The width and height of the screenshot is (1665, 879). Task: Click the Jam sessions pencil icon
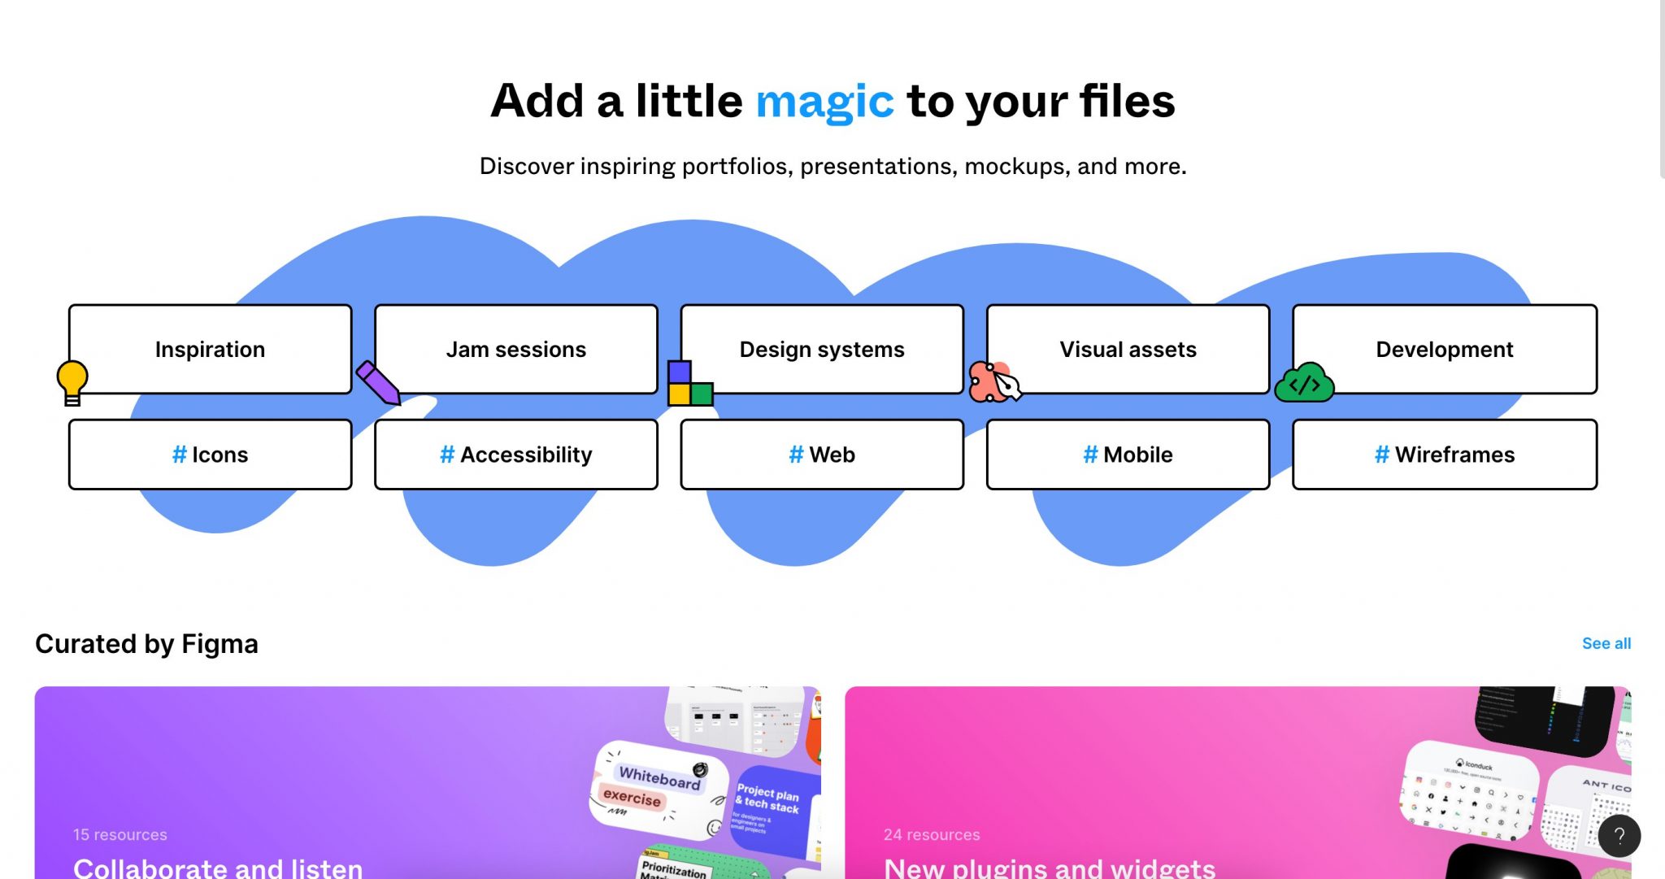click(382, 381)
